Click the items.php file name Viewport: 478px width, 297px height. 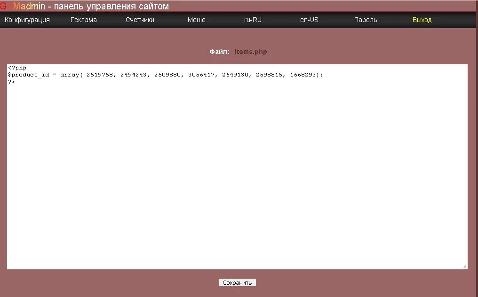point(251,52)
